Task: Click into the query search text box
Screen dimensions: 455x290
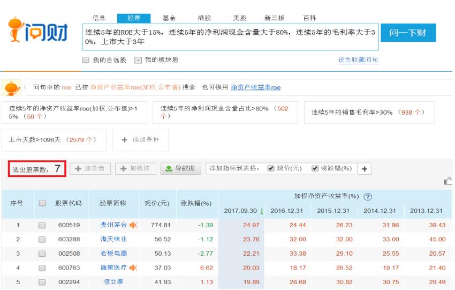Action: click(230, 37)
